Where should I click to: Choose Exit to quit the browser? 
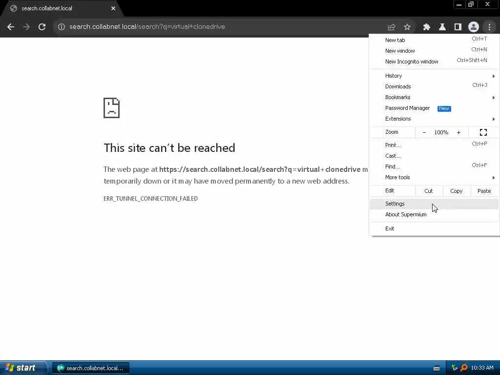click(434, 229)
